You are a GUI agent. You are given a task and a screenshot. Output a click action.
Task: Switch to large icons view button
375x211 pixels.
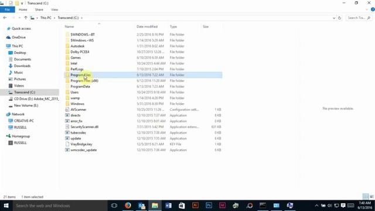(371, 197)
